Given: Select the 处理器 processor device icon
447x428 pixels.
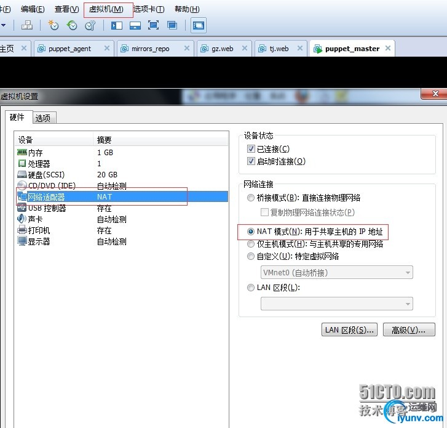Looking at the screenshot, I should [x=22, y=163].
